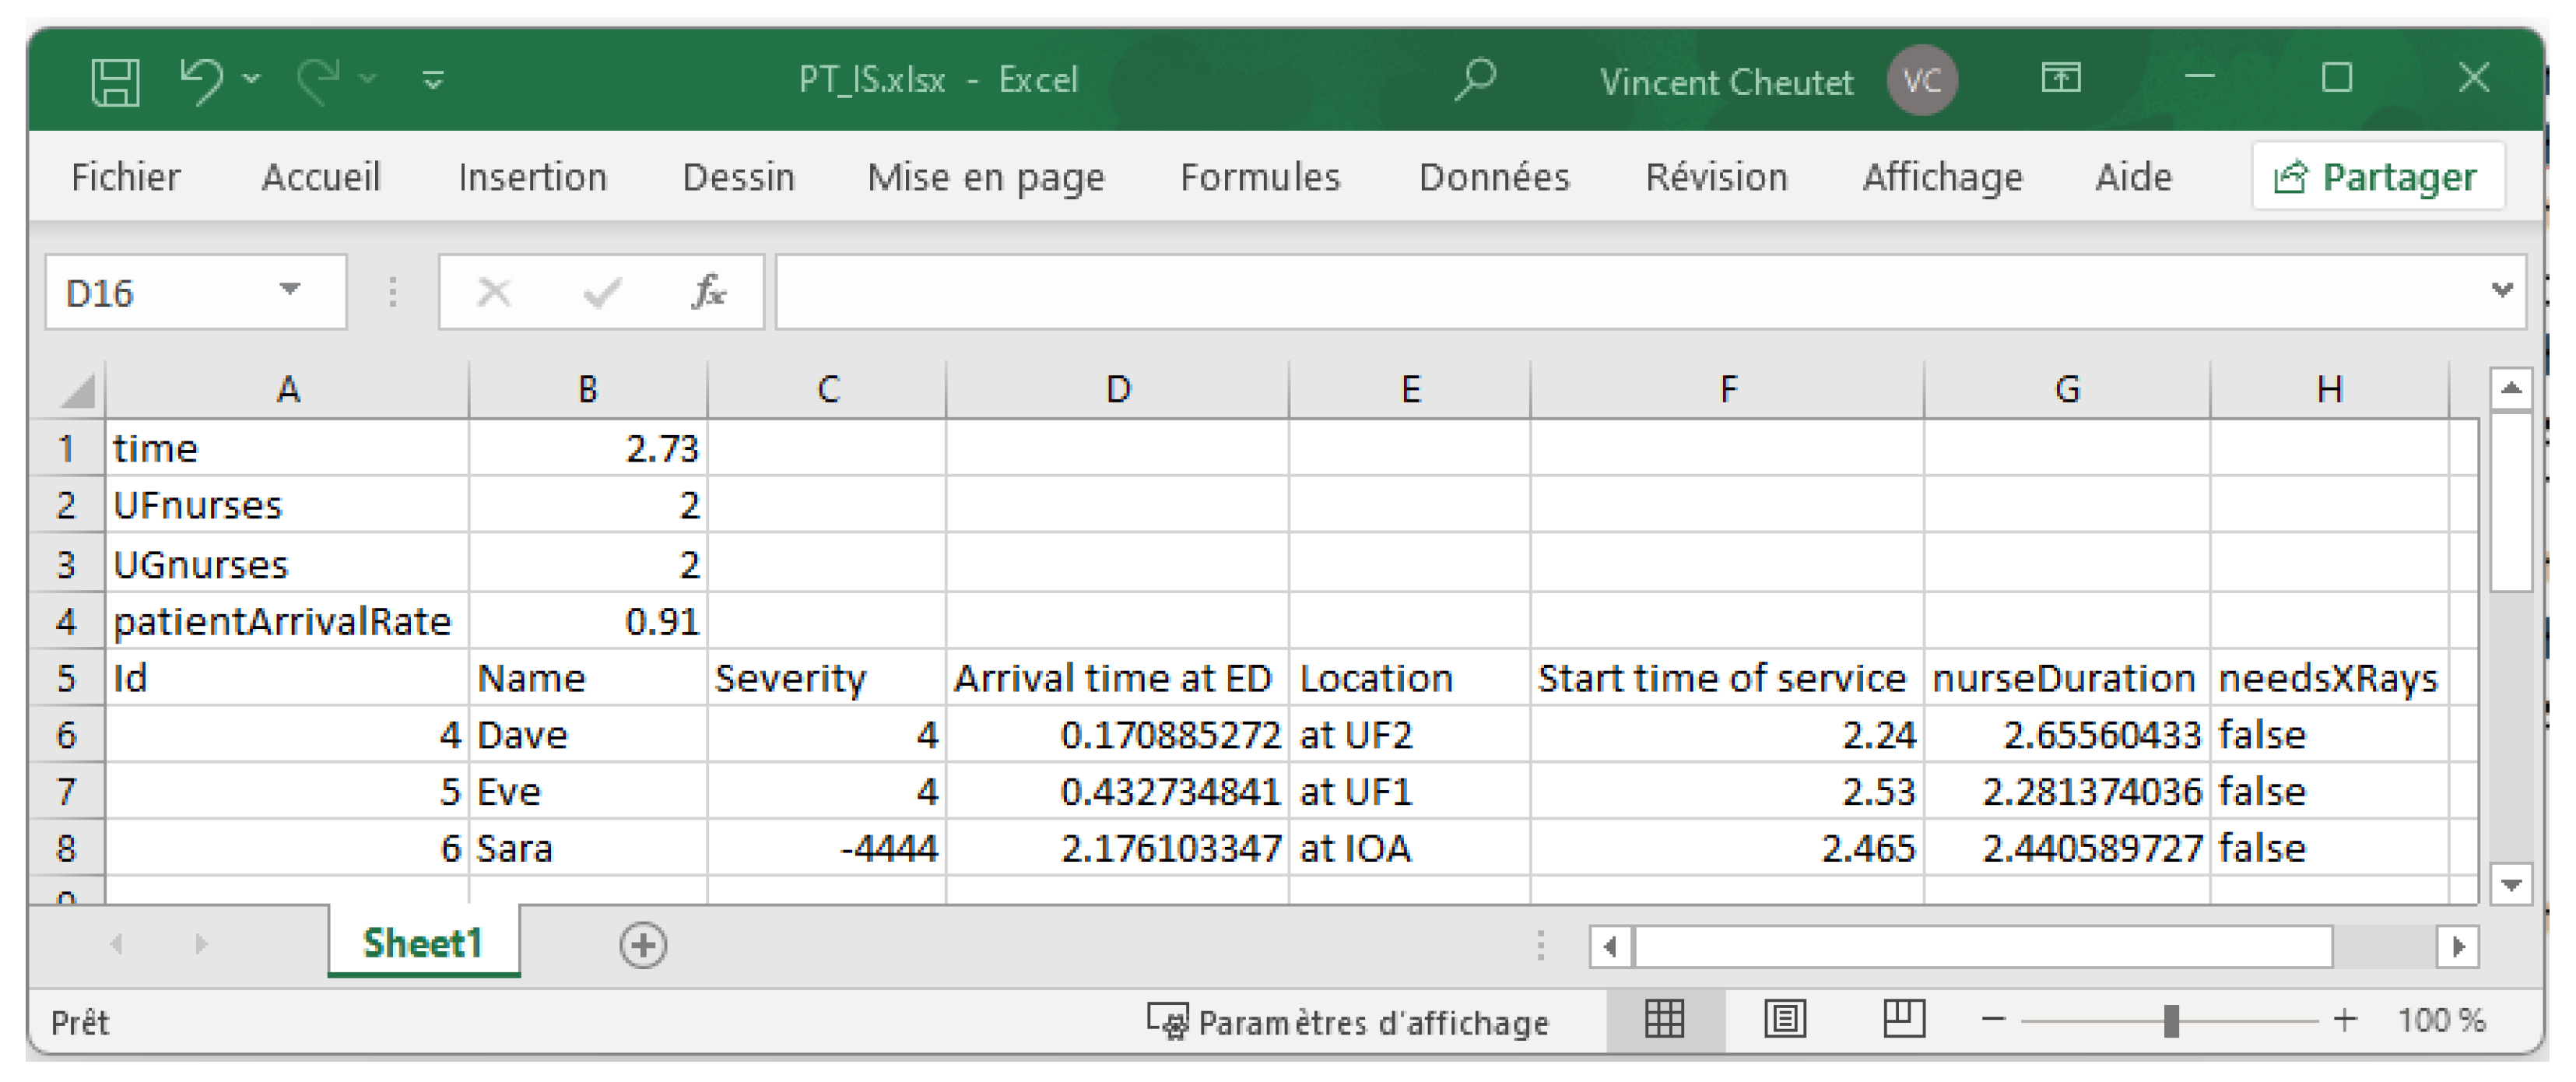Expand the formula bar chevron
Image resolution: width=2576 pixels, height=1082 pixels.
click(2502, 291)
